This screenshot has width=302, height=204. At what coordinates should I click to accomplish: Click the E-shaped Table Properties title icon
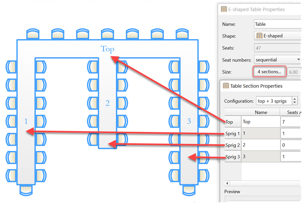click(224, 9)
